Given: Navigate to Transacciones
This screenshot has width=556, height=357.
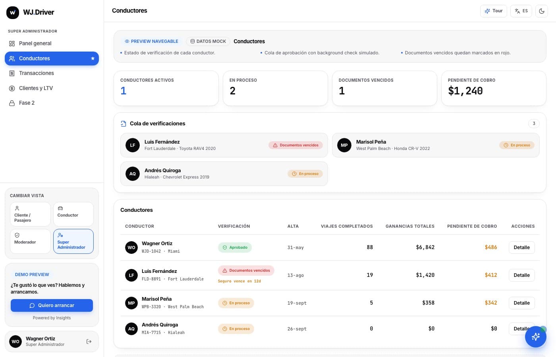Looking at the screenshot, I should (x=52, y=73).
